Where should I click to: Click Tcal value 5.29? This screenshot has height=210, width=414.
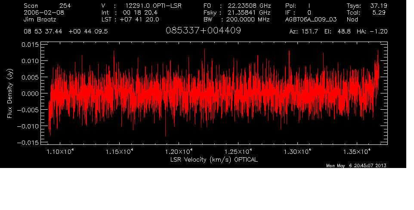point(379,12)
